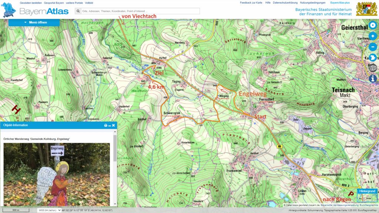The width and height of the screenshot is (379, 213).
Task: Click the 500 m scale bar
Action: pos(16,210)
